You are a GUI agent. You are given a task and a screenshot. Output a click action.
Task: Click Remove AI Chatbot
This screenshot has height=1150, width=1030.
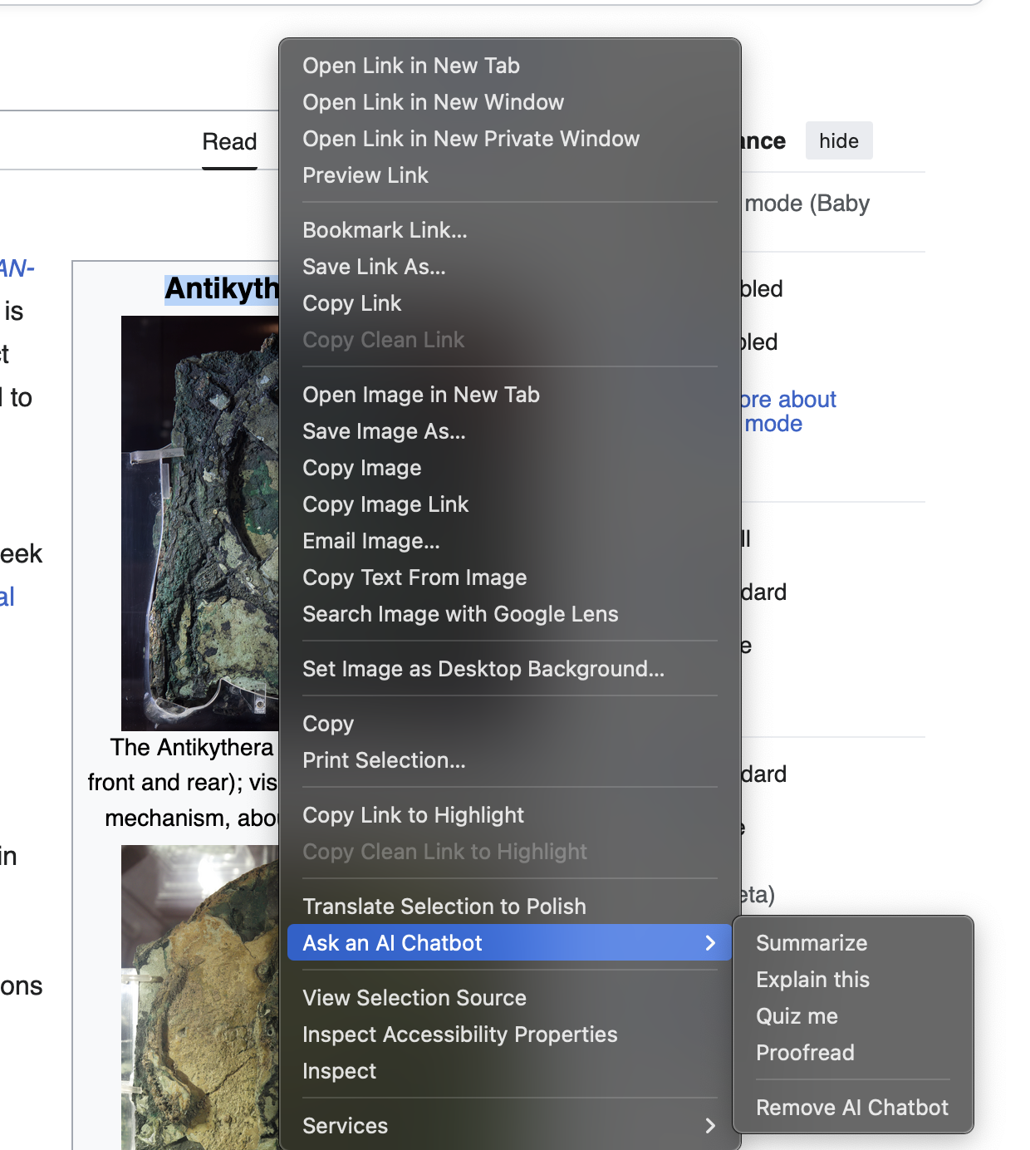click(x=851, y=1107)
